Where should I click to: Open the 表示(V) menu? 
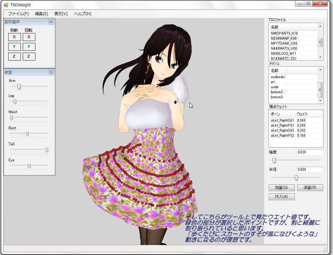pyautogui.click(x=61, y=14)
